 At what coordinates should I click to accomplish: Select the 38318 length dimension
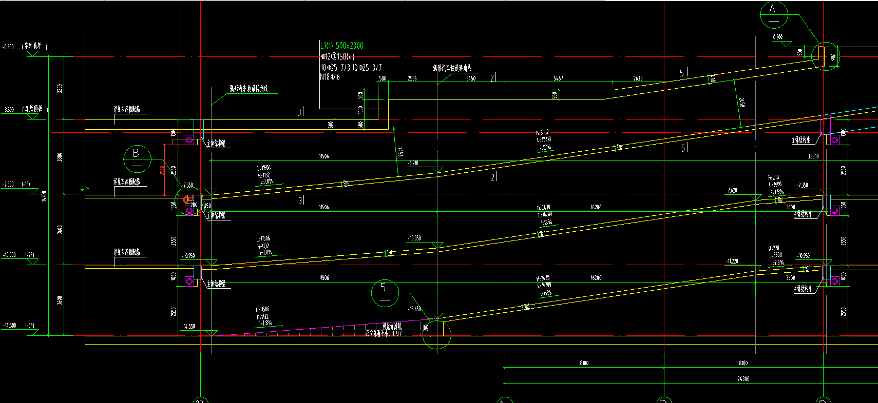[813, 156]
